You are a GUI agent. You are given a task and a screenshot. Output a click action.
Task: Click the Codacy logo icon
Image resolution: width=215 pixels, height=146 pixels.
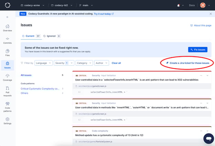tap(8, 5)
